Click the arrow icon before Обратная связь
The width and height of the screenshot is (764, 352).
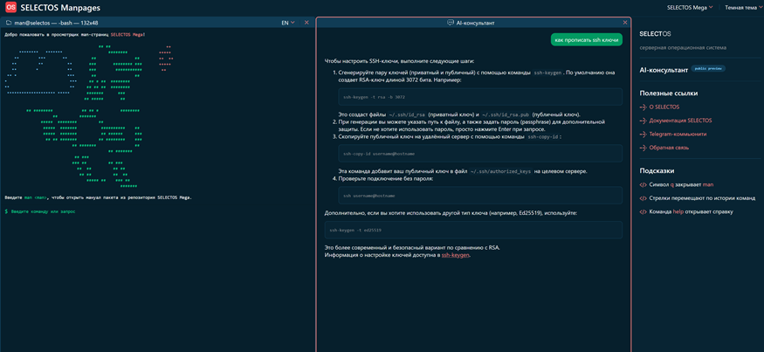point(644,148)
